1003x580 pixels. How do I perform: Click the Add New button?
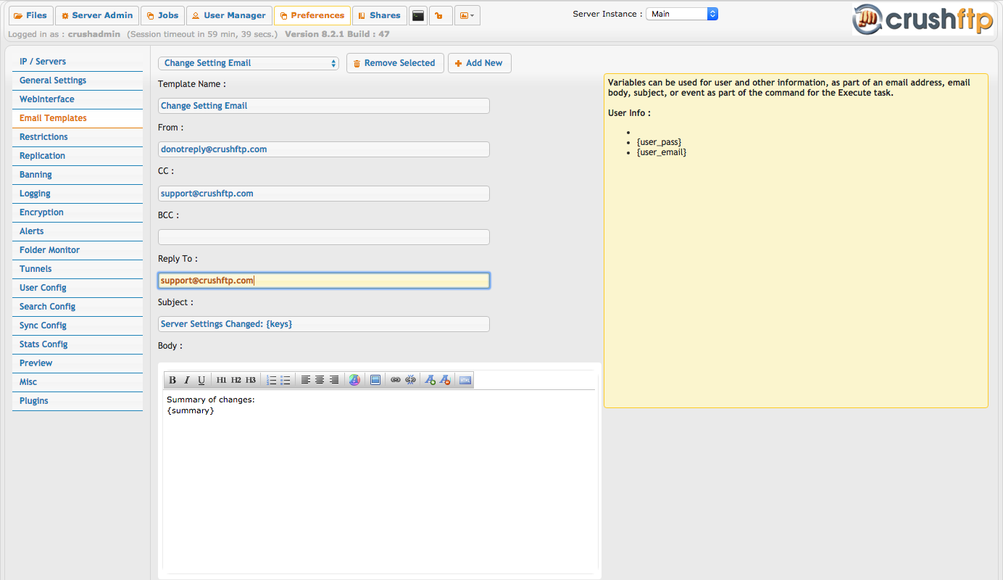coord(480,63)
